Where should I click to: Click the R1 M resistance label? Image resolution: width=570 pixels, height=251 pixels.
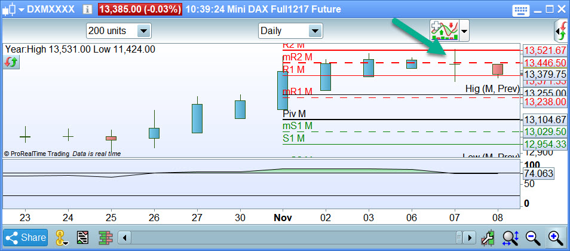(294, 69)
